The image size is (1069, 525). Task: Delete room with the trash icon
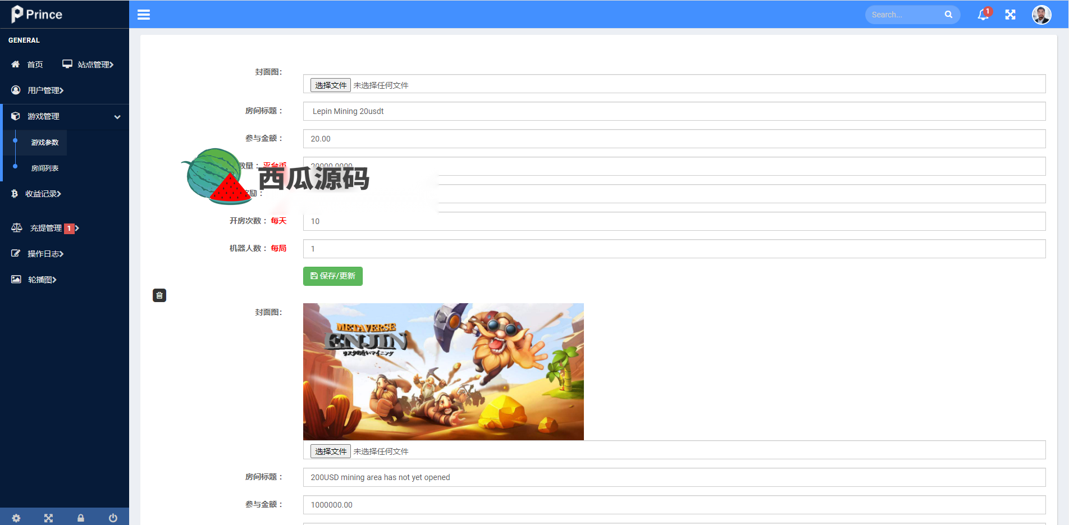(159, 295)
